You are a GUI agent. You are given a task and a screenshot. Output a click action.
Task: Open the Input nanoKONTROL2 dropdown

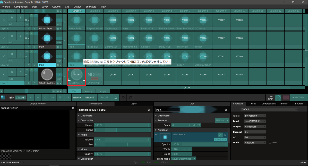point(255,121)
